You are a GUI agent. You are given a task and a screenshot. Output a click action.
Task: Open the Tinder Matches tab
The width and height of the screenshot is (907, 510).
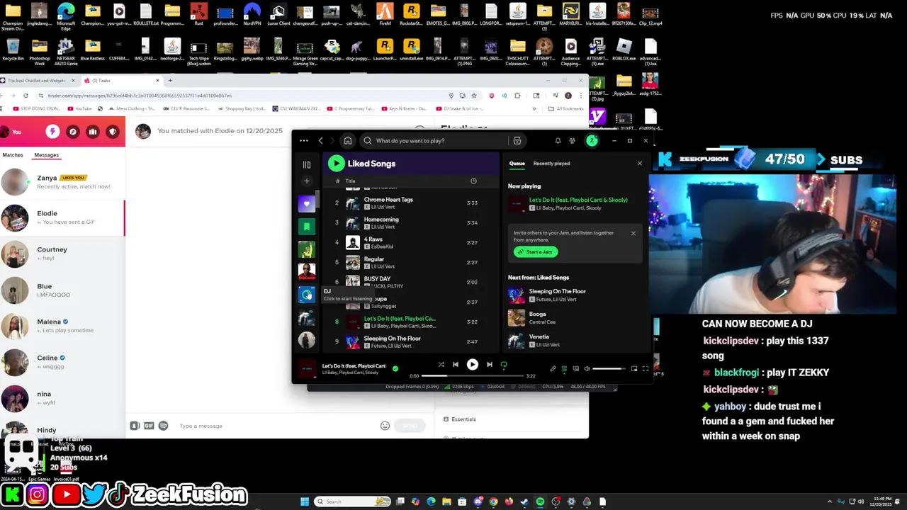pyautogui.click(x=13, y=155)
